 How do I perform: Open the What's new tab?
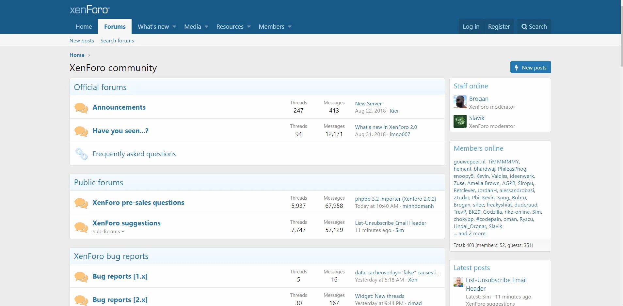coord(153,26)
